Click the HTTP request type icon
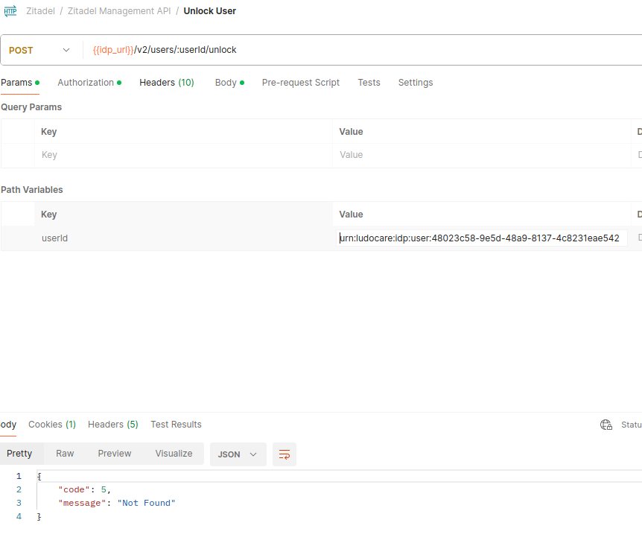The image size is (642, 546). tap(10, 10)
